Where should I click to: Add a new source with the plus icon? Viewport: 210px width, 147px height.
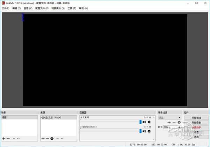43,139
